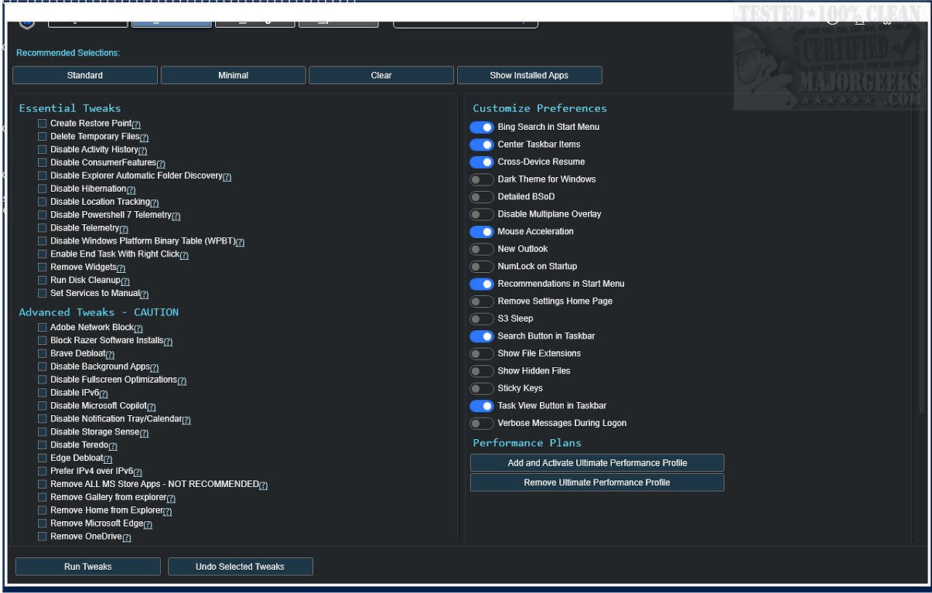Tick Disable Activity History checkbox
Image resolution: width=932 pixels, height=593 pixels.
43,150
